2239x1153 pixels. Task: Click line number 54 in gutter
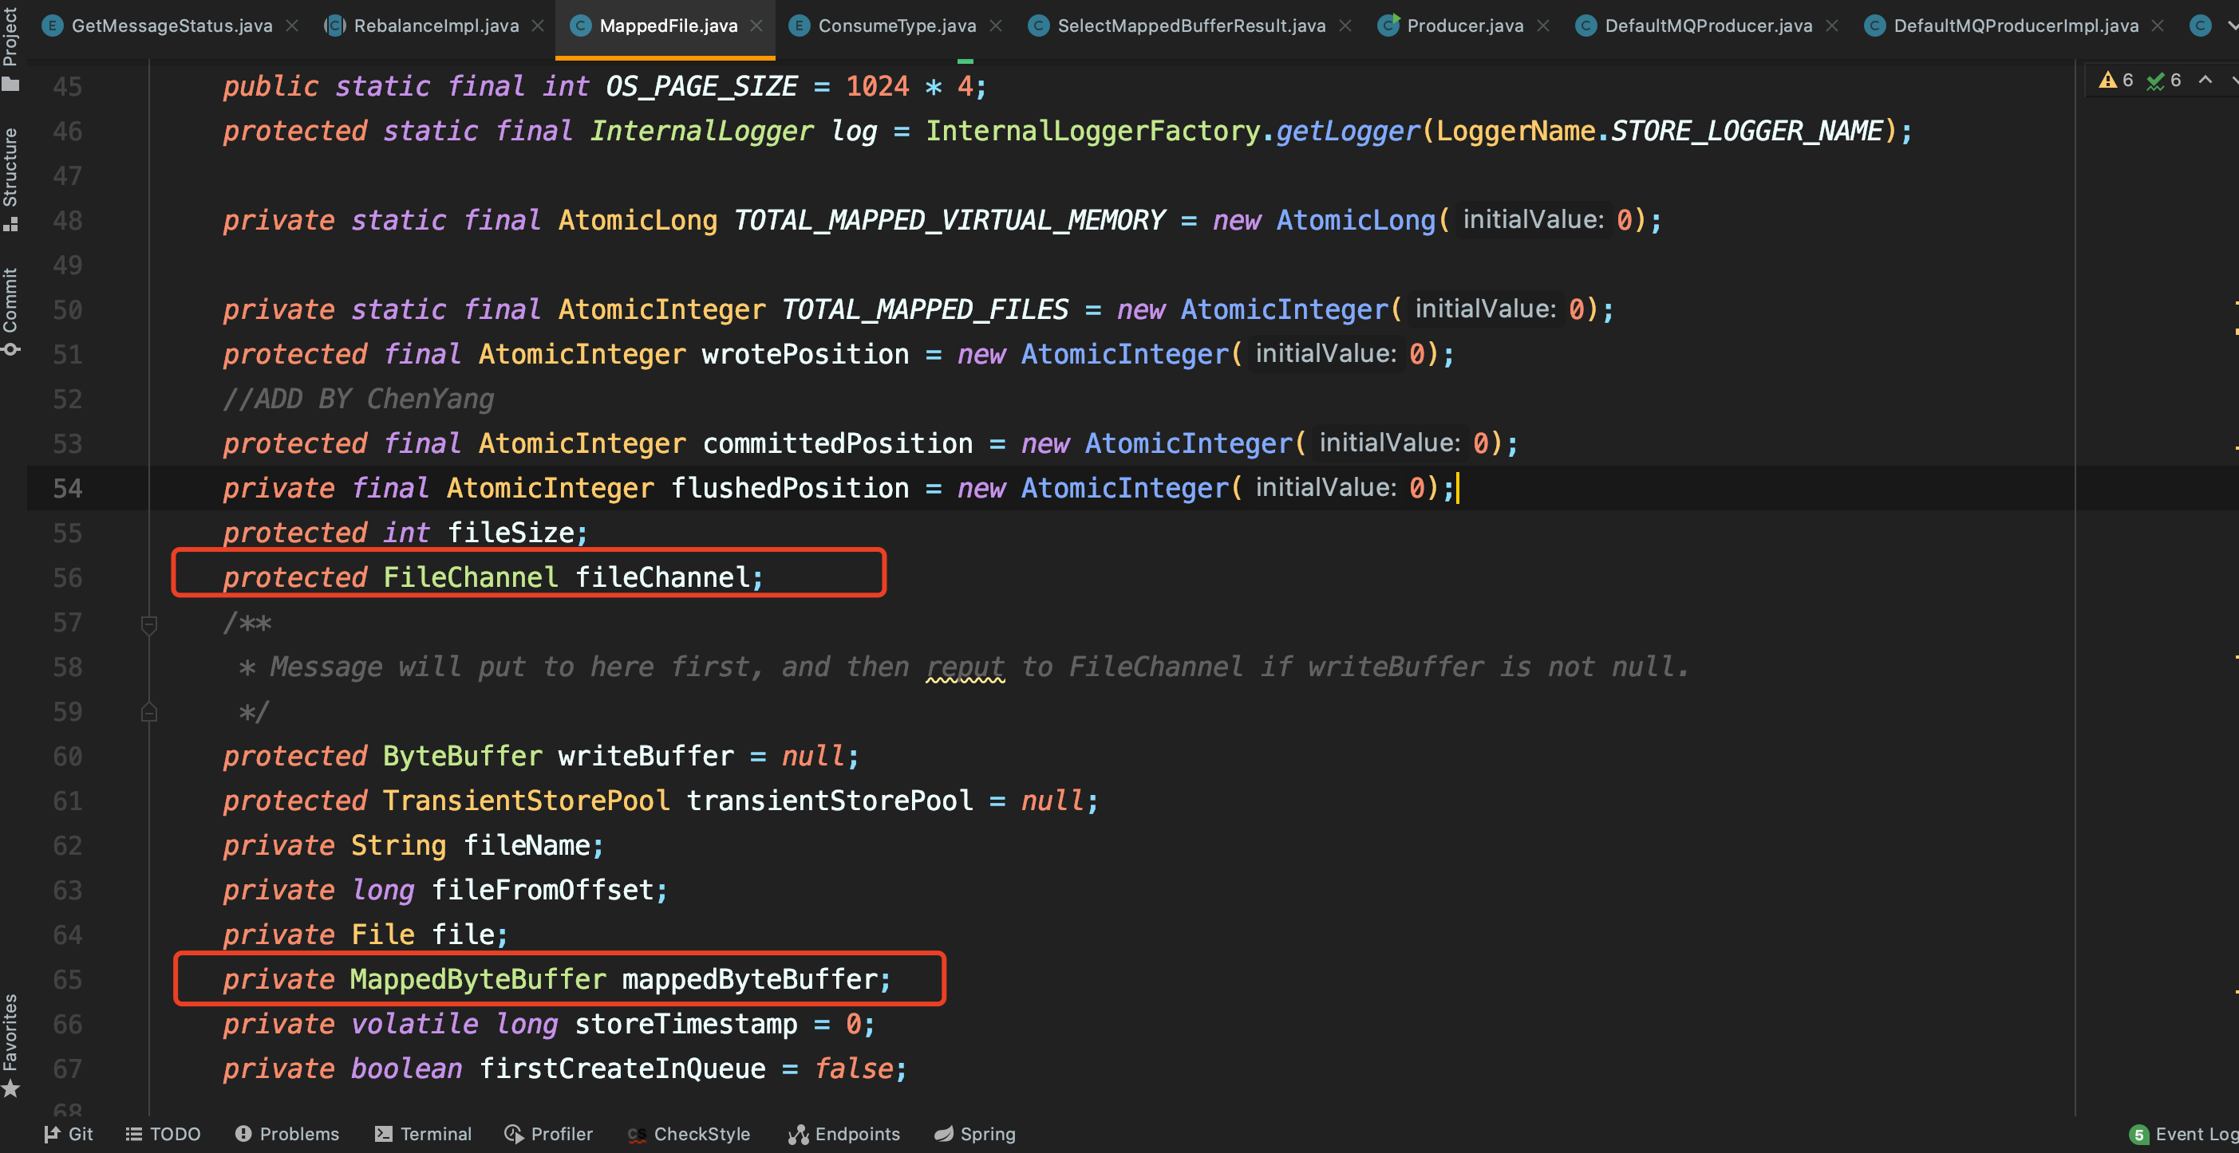coord(67,488)
